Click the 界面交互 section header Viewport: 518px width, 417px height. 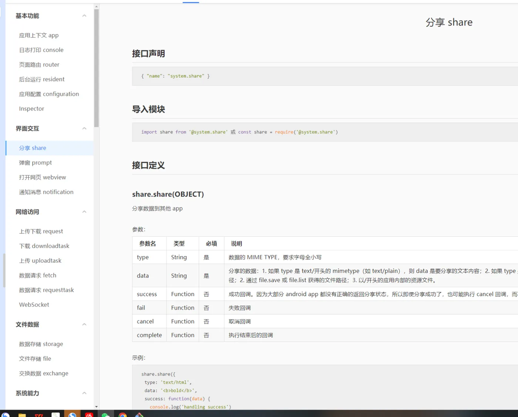click(27, 128)
